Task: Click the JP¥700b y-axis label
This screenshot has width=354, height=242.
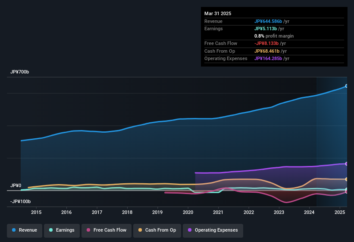Action: [20, 72]
